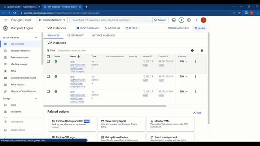The width and height of the screenshot is (260, 146).
Task: Open the main navigation hamburger menu
Action: [x=6, y=20]
